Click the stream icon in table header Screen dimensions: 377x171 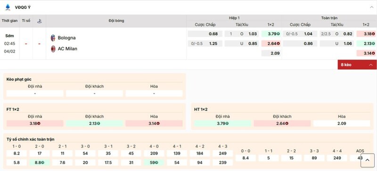coord(39,21)
